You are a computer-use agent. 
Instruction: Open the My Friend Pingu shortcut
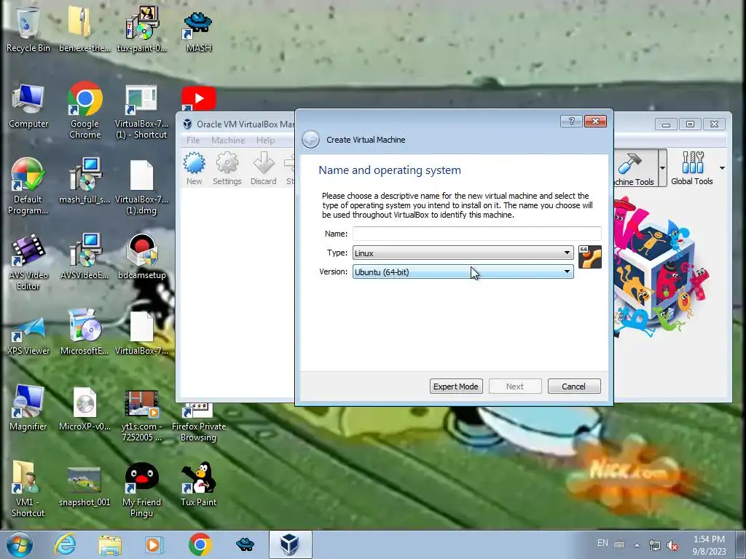tap(141, 490)
